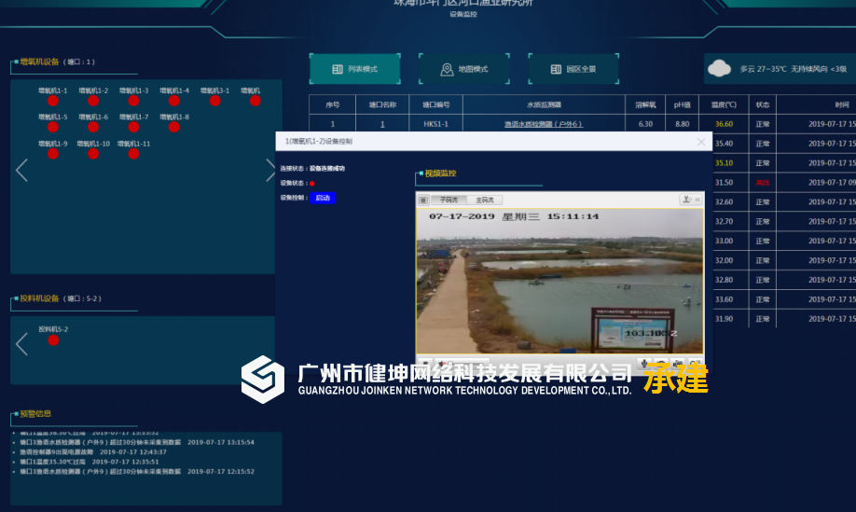Select the 增氧机3-1 aerator icon
856x512 pixels.
[214, 101]
